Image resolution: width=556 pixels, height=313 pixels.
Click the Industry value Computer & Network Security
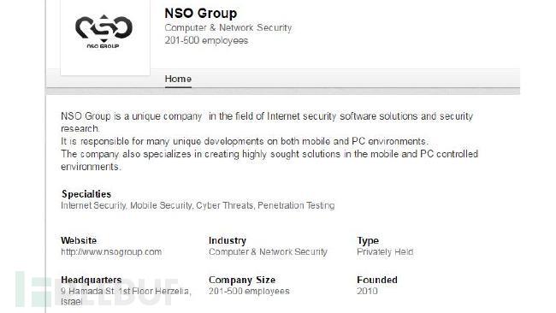[268, 252]
